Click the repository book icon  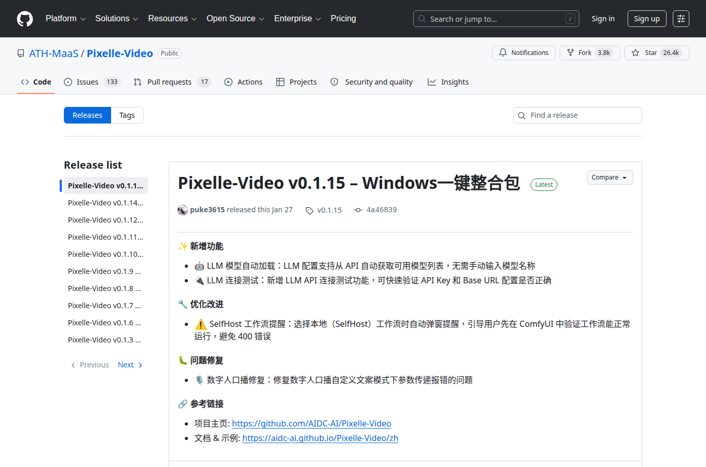pos(21,53)
